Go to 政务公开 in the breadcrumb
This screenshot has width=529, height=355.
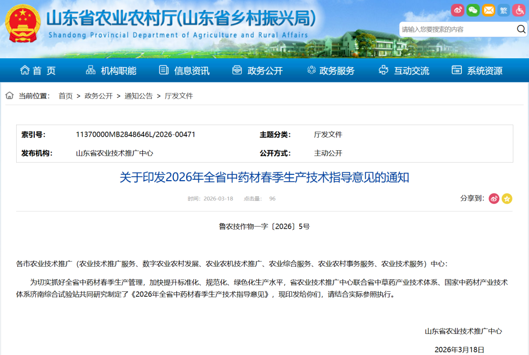[x=98, y=96]
